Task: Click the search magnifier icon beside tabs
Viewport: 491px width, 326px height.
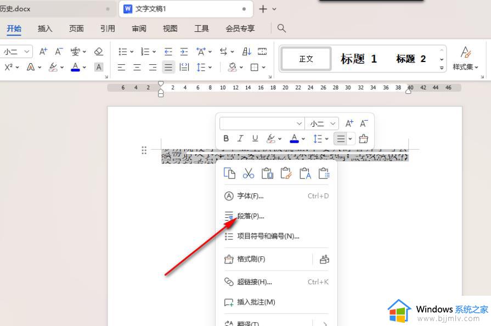Action: [x=281, y=28]
